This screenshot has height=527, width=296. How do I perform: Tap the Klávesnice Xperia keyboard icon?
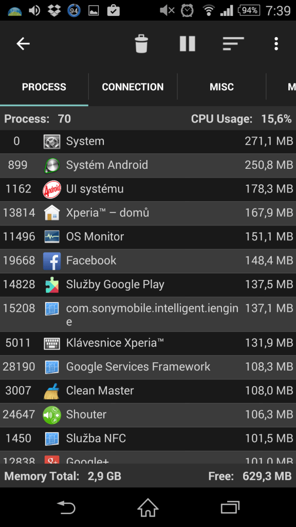tap(52, 343)
